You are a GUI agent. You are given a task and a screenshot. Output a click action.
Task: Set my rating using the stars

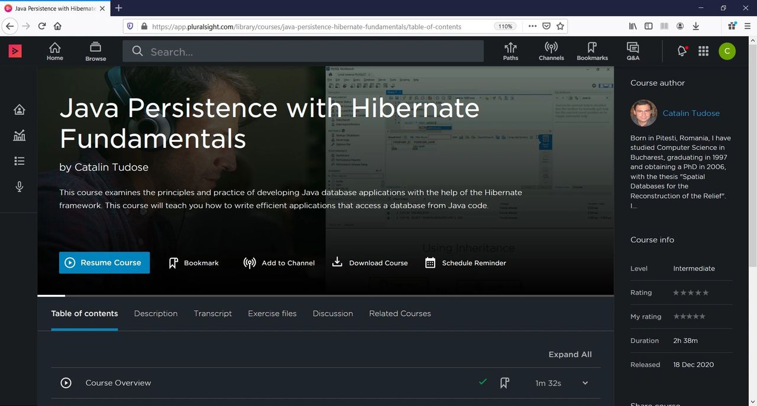(x=689, y=317)
